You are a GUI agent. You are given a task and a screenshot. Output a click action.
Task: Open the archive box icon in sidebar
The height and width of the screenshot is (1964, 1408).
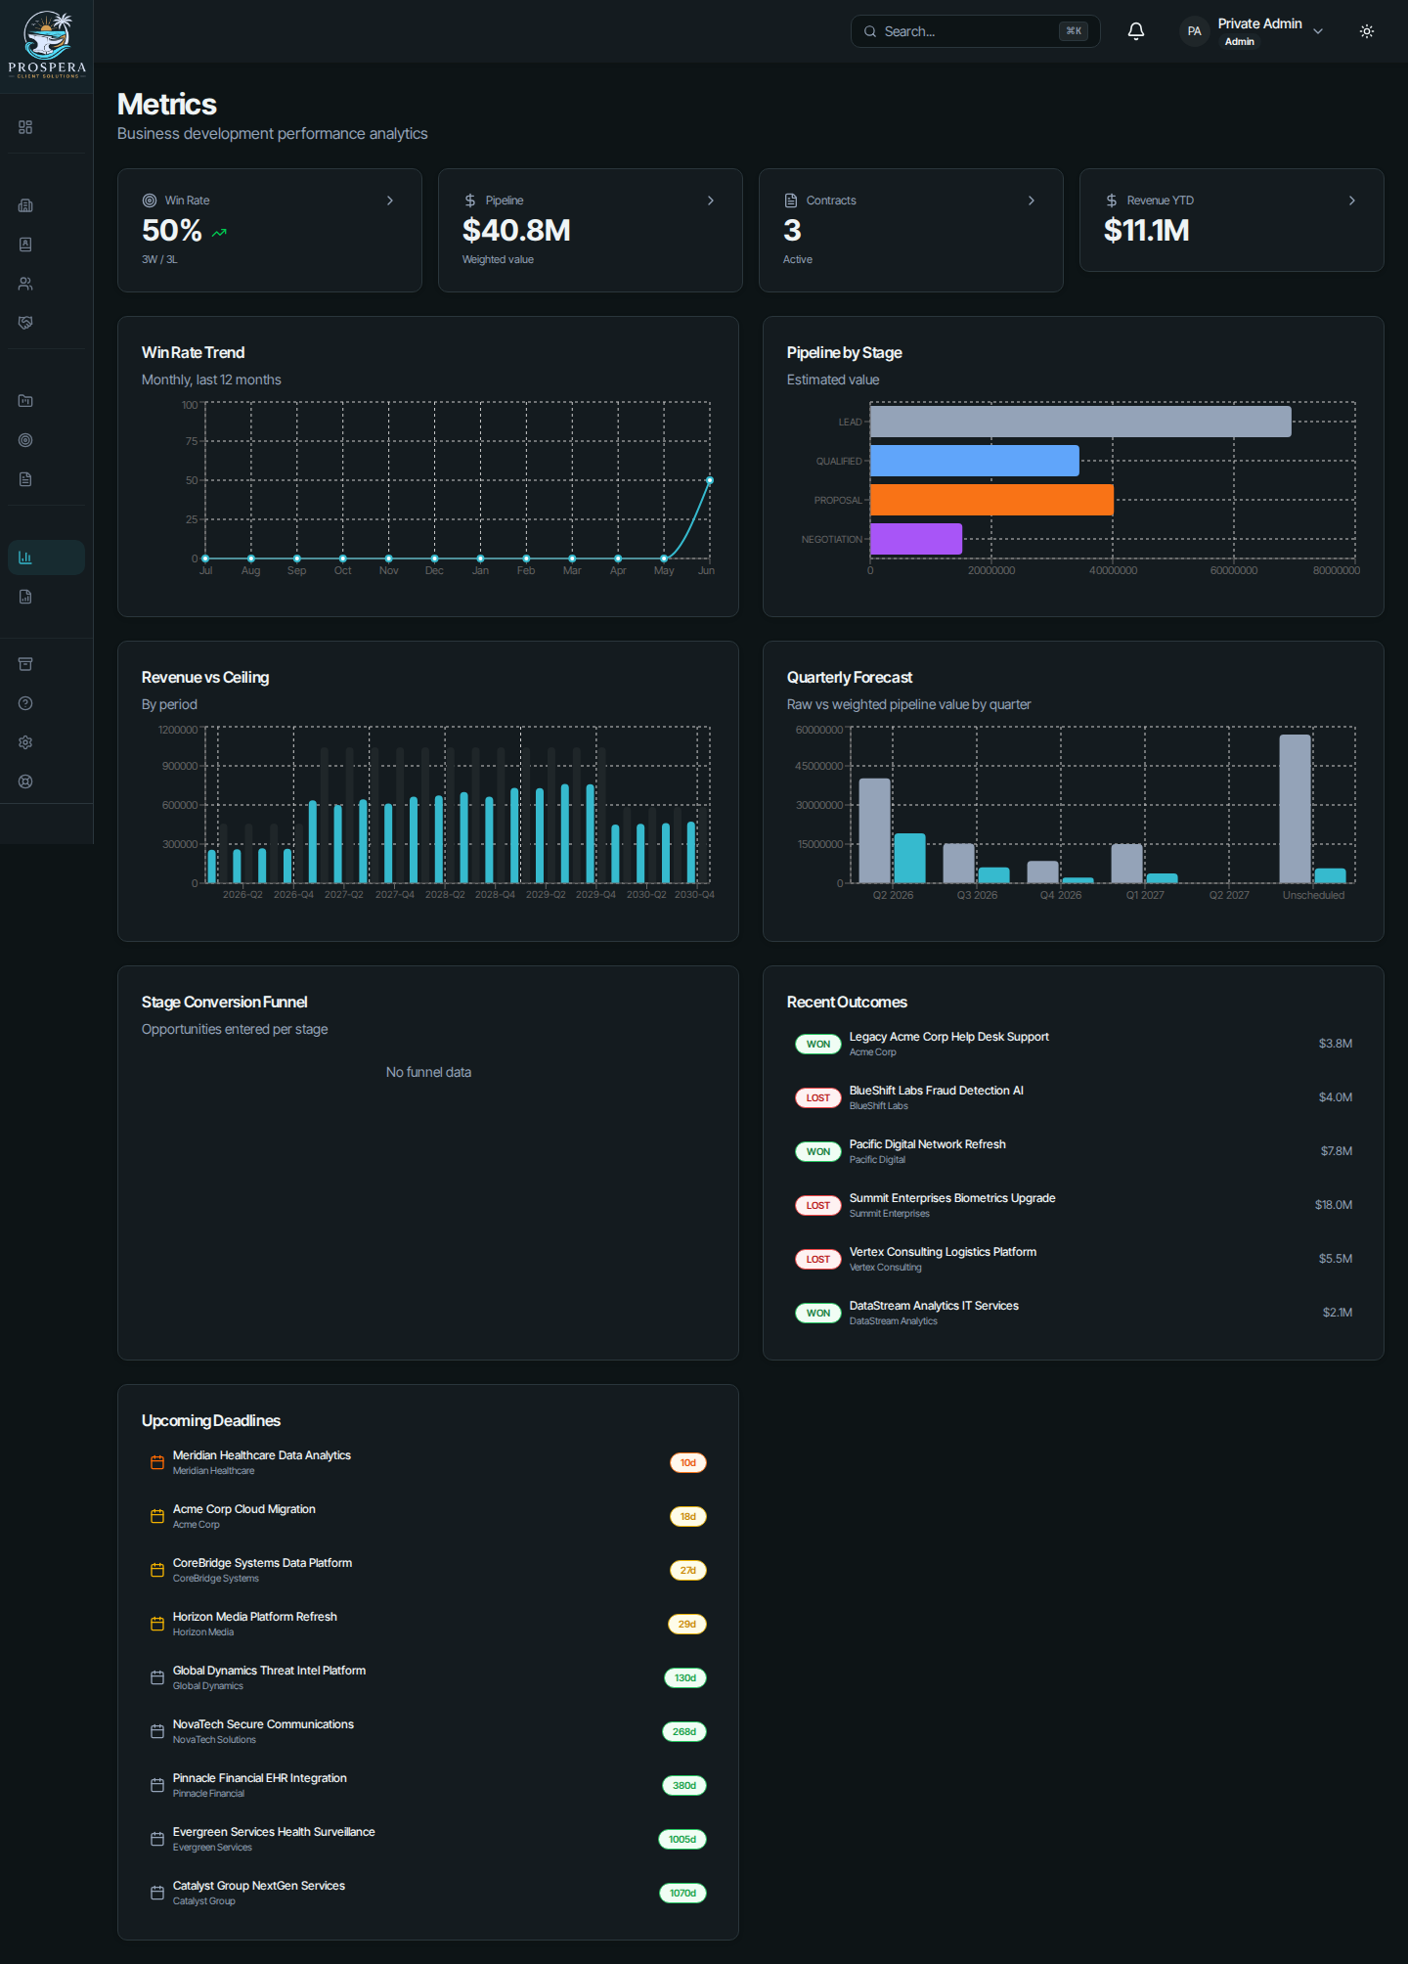tap(25, 664)
